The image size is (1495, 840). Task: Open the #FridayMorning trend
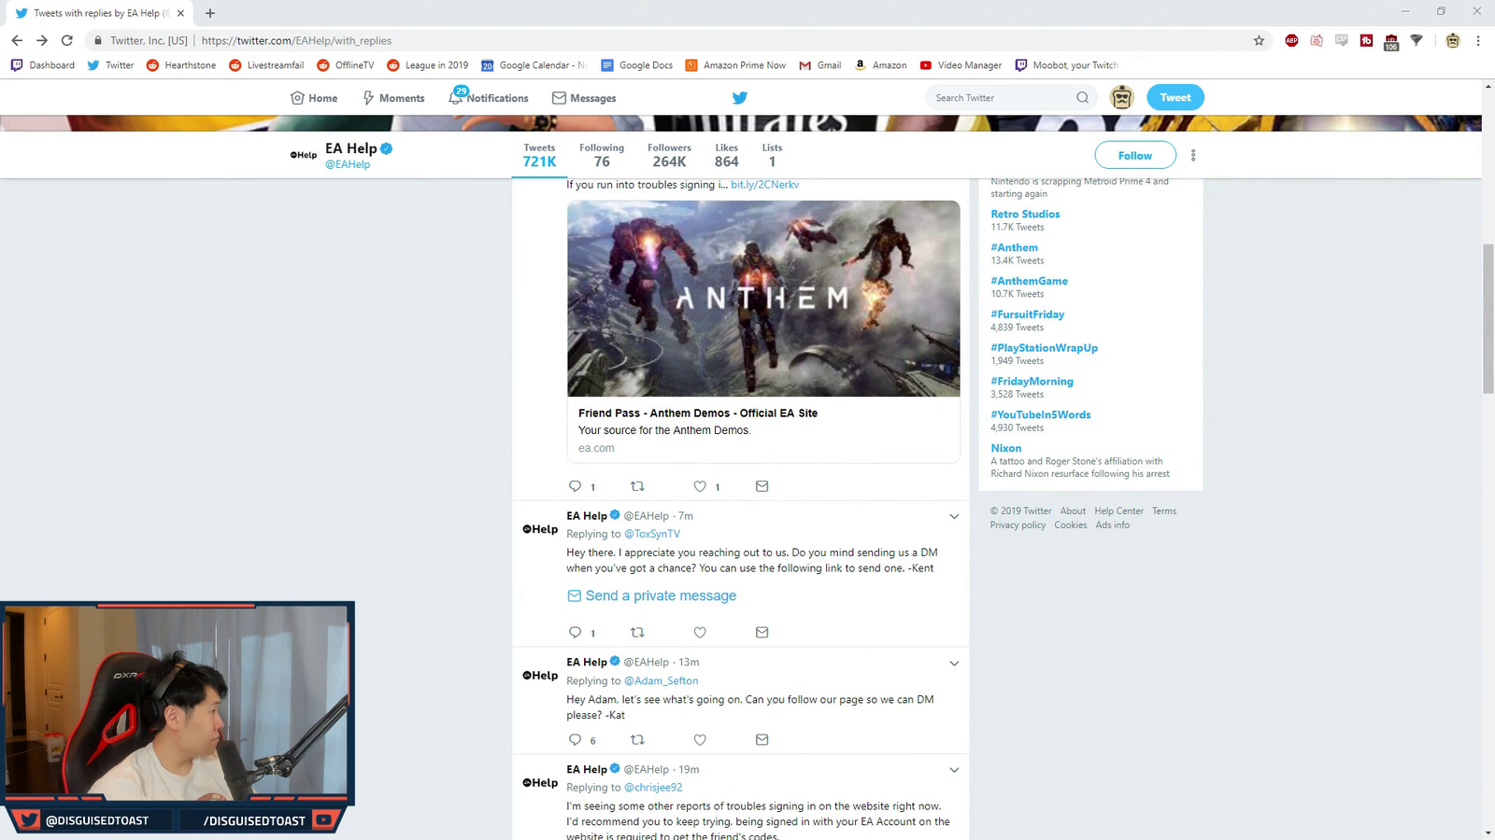[1032, 381]
